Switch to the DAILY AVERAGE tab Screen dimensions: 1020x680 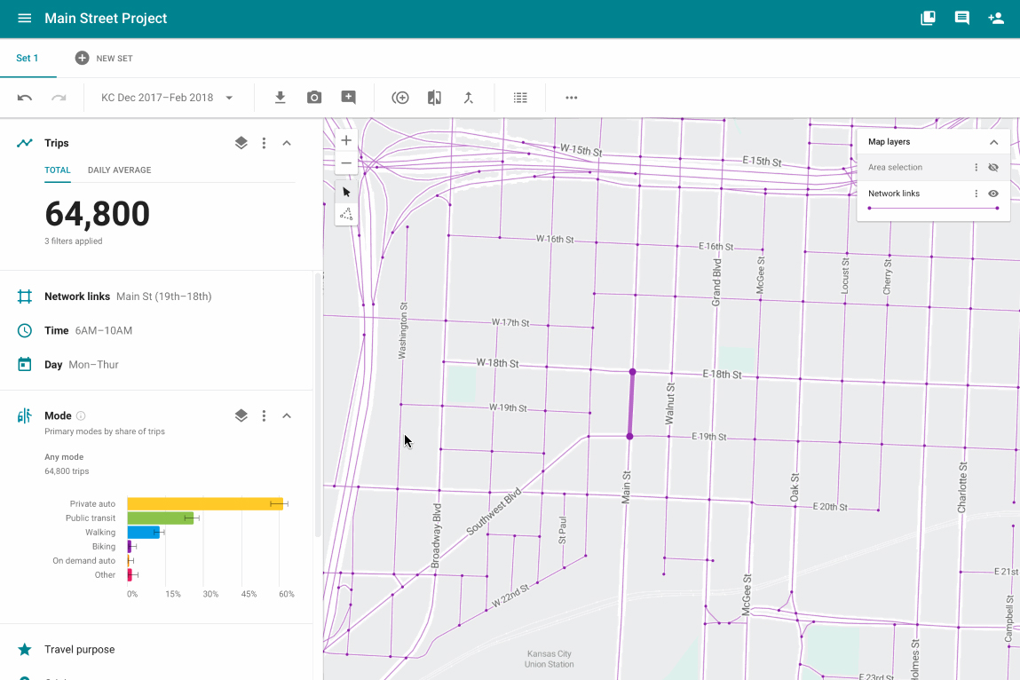coord(119,170)
